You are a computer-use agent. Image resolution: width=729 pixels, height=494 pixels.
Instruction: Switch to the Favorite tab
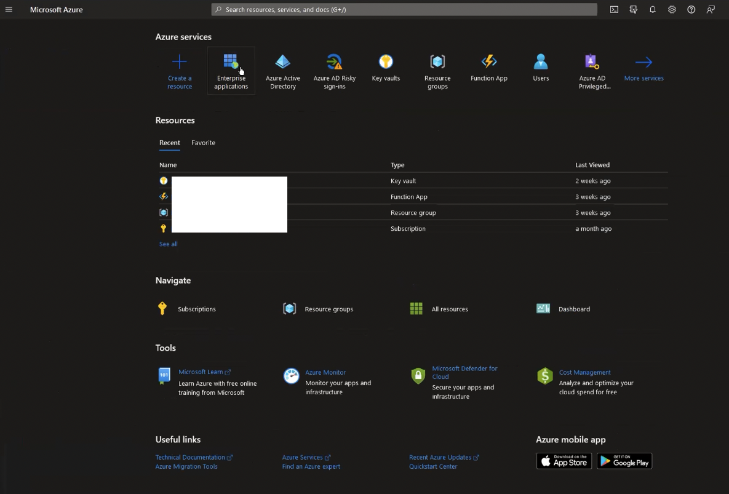tap(203, 143)
